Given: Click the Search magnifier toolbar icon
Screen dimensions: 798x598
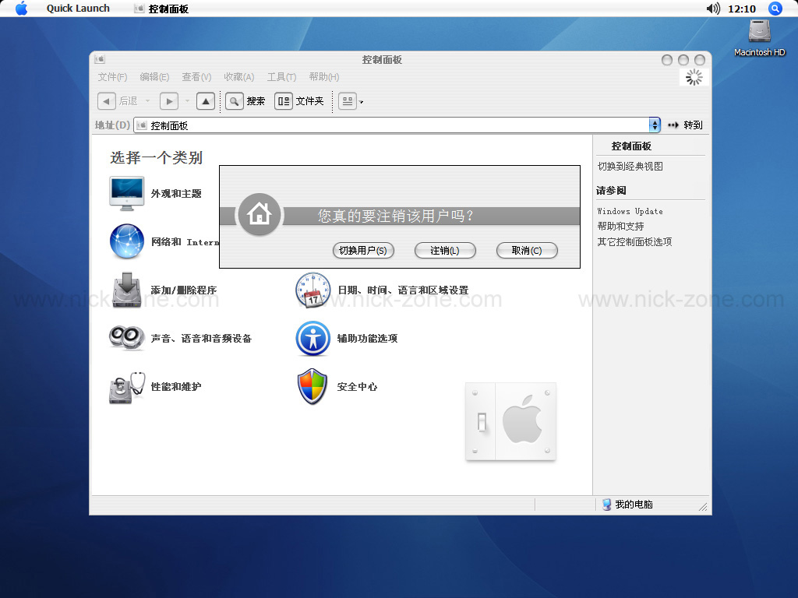Looking at the screenshot, I should [x=234, y=101].
